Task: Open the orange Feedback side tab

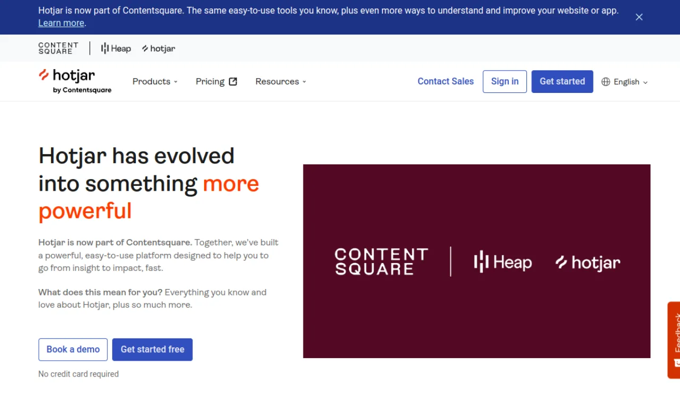Action: coord(674,340)
